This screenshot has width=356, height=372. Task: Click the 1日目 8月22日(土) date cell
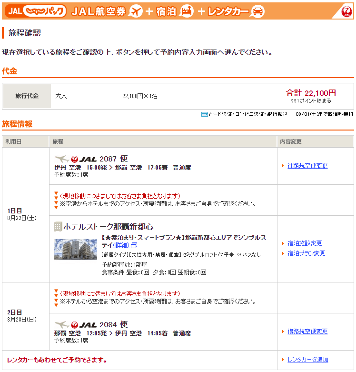(x=26, y=215)
